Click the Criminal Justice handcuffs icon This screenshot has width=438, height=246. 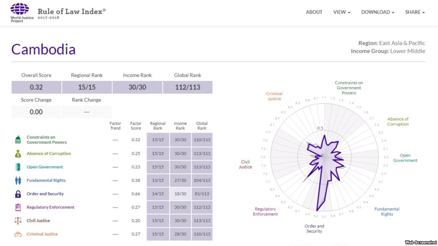click(18, 234)
